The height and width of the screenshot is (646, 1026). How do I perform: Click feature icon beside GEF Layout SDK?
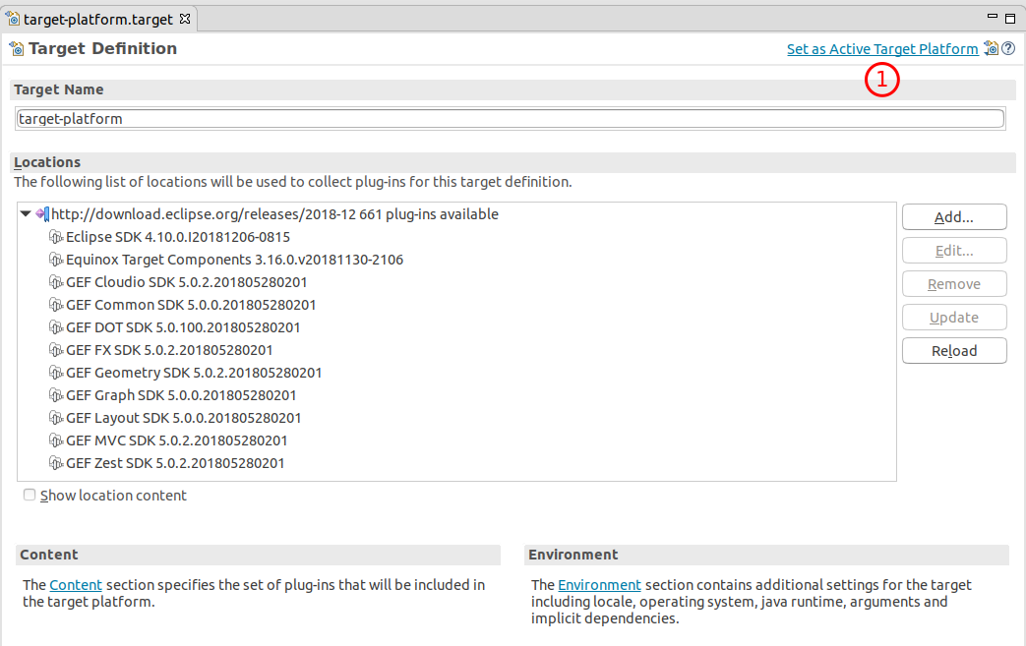coord(56,418)
